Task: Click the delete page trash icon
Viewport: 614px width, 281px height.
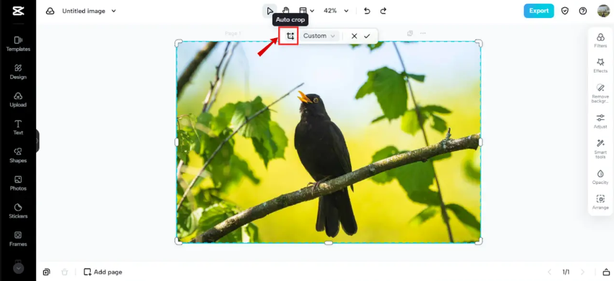Action: click(65, 272)
